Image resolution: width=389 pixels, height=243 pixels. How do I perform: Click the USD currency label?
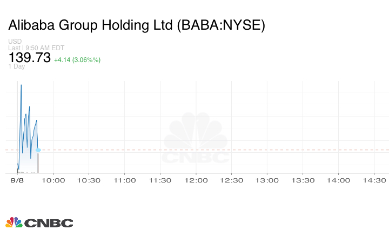tap(15, 42)
